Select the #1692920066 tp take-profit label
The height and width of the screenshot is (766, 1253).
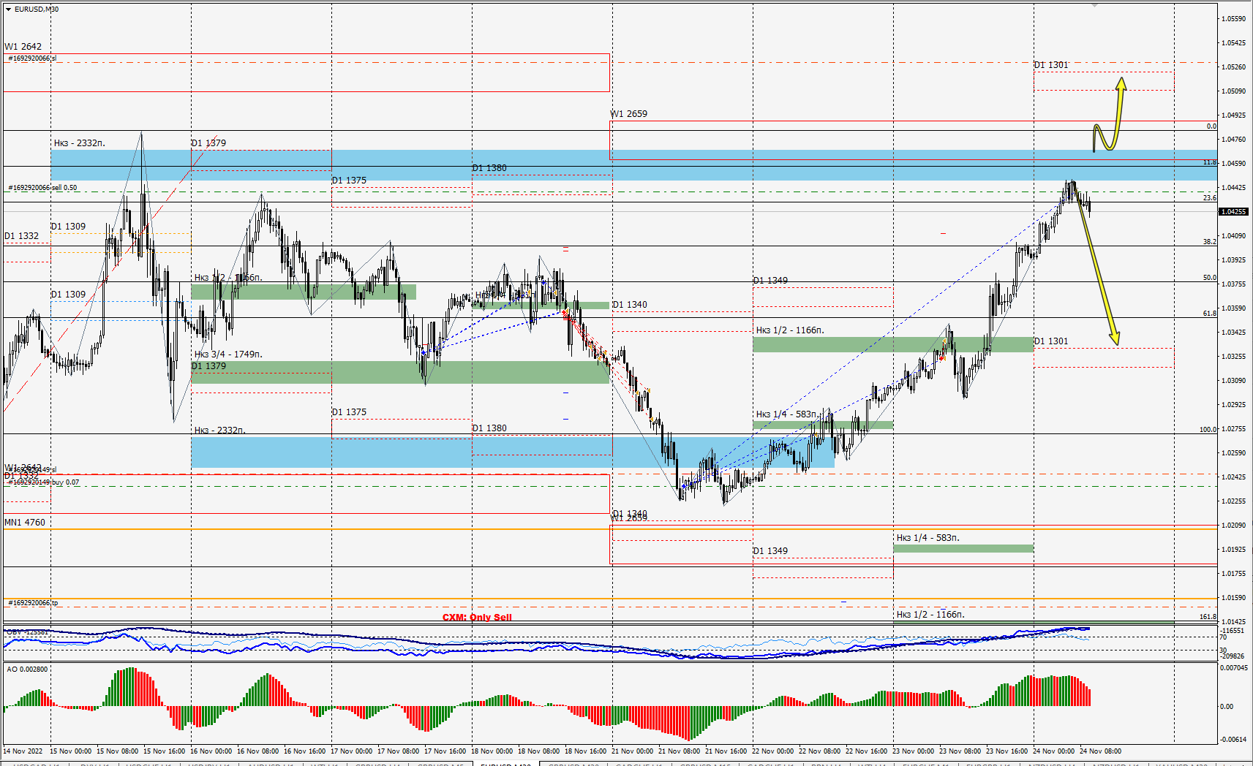[32, 603]
